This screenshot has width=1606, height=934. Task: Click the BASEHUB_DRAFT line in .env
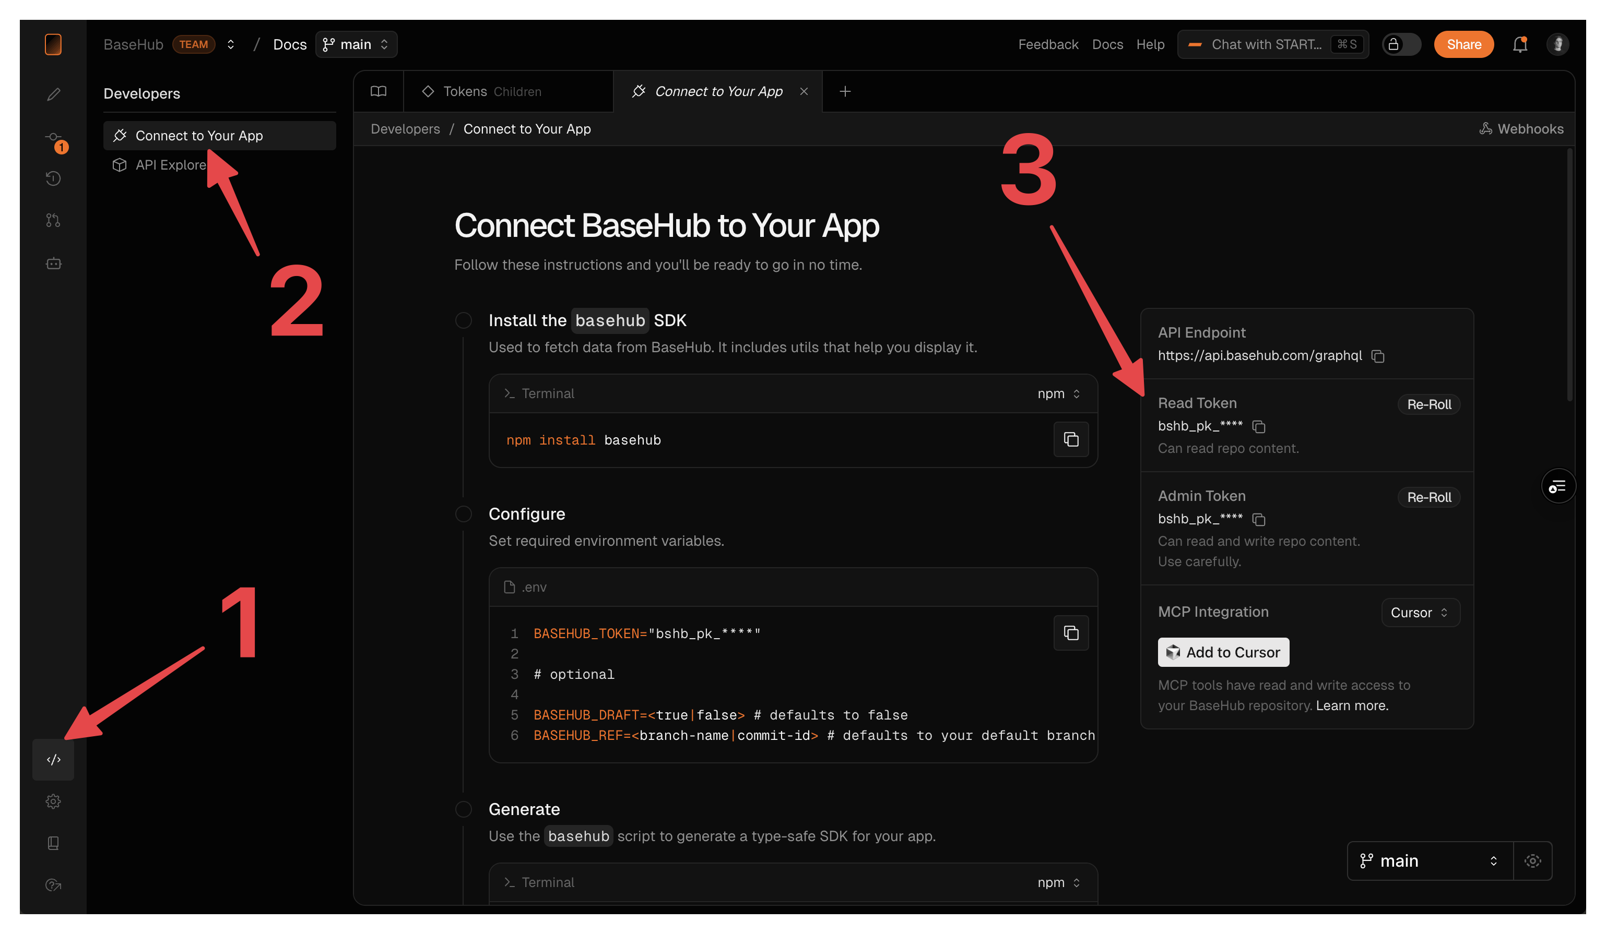[720, 715]
